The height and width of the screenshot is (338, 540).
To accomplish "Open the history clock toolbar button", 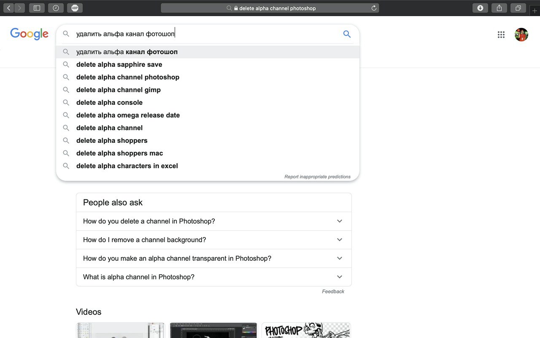I will [56, 8].
